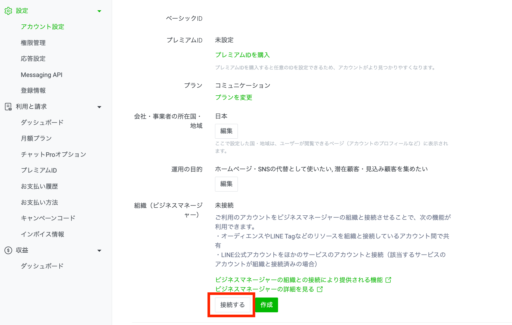This screenshot has width=512, height=325.
Task: Click the 収益 dollar coin icon
Action: pos(8,250)
